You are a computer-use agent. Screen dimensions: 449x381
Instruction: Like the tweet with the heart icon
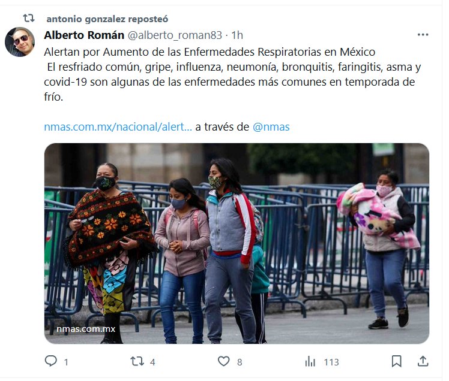[224, 361]
